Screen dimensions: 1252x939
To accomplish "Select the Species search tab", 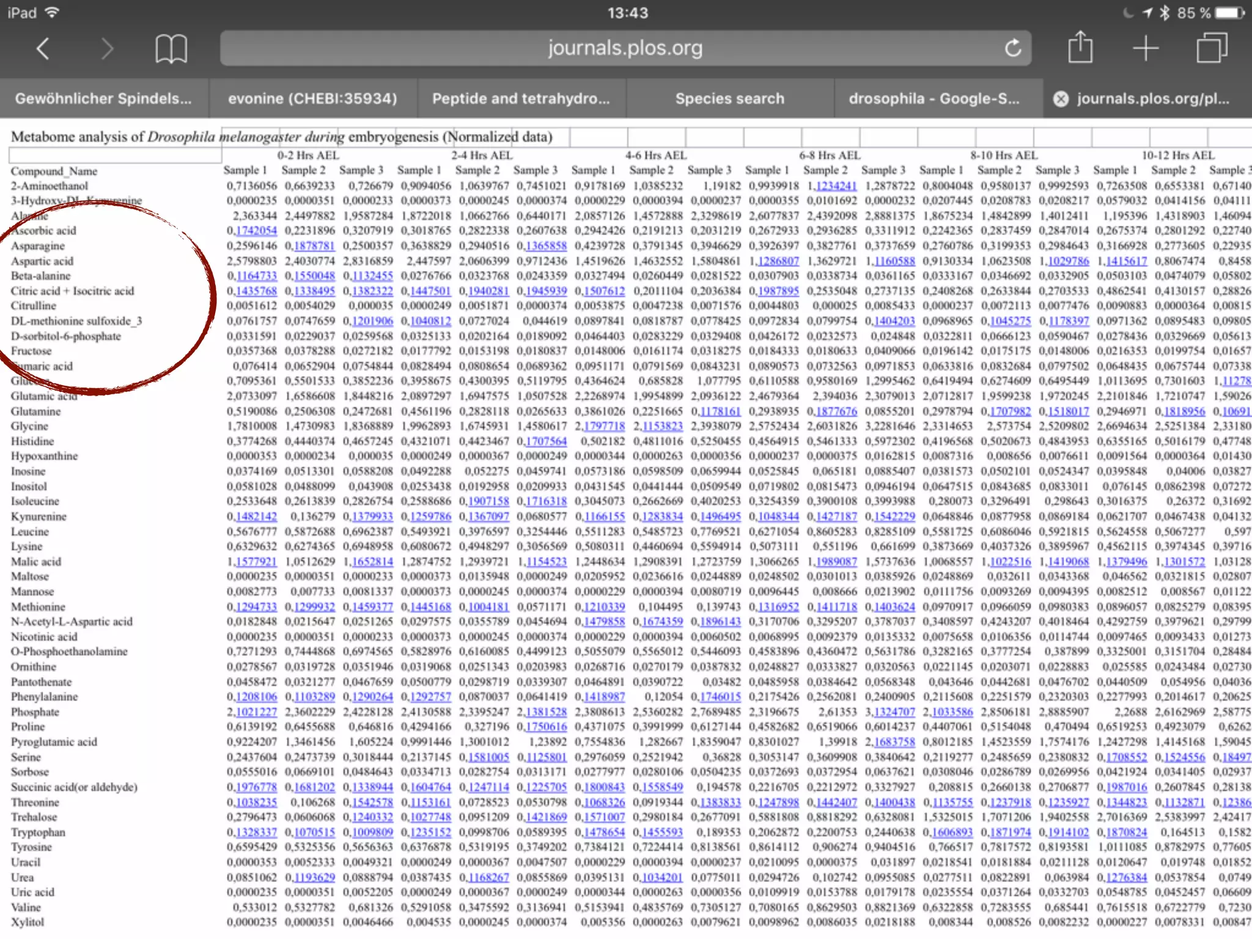I will point(729,98).
